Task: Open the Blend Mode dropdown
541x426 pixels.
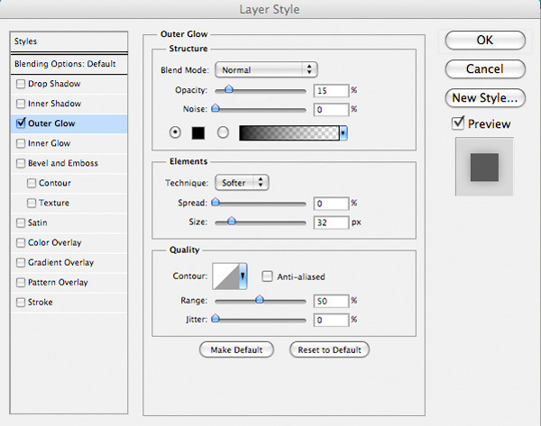Action: tap(266, 69)
